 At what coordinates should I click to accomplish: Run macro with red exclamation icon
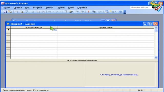[x=89, y=12]
